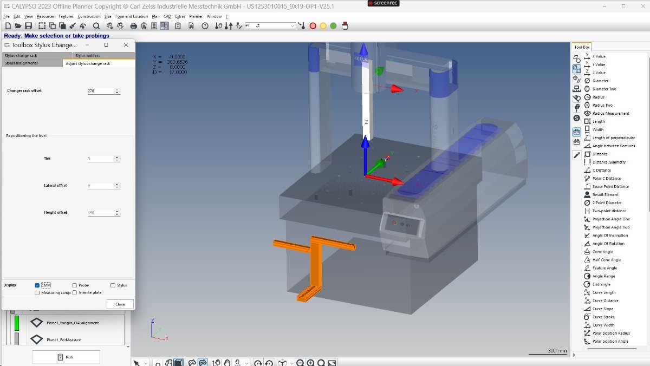Select the arrow pointer tool in bottom toolbar
This screenshot has height=366, width=650.
pos(137,363)
